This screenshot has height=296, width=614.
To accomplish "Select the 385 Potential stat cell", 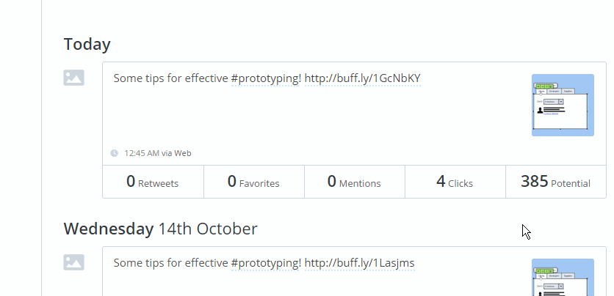I will [556, 182].
